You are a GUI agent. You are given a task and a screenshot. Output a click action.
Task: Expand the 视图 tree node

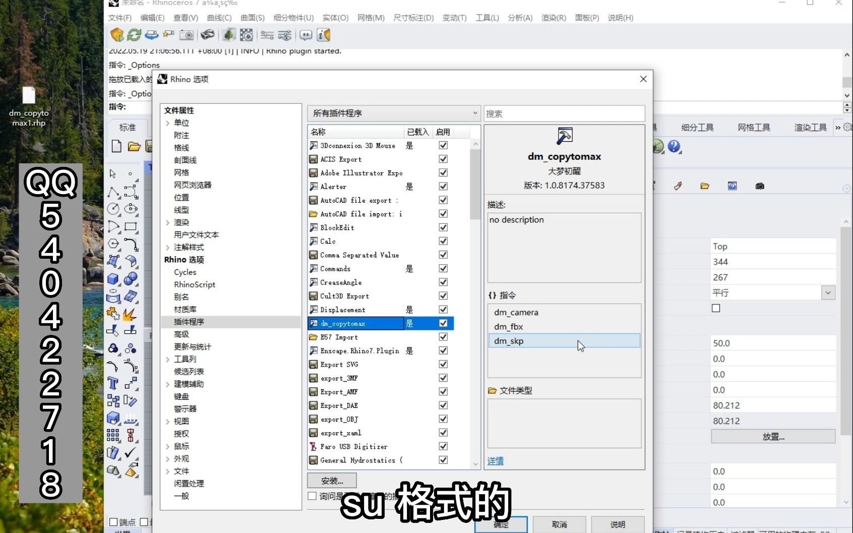coord(168,422)
